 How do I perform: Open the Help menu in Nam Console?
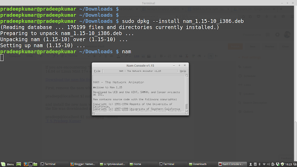point(183,71)
